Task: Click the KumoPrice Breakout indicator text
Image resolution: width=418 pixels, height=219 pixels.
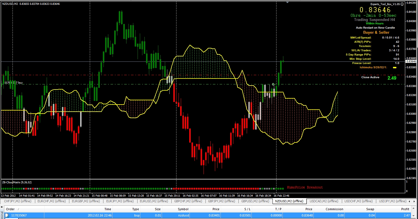Action: [x=305, y=187]
